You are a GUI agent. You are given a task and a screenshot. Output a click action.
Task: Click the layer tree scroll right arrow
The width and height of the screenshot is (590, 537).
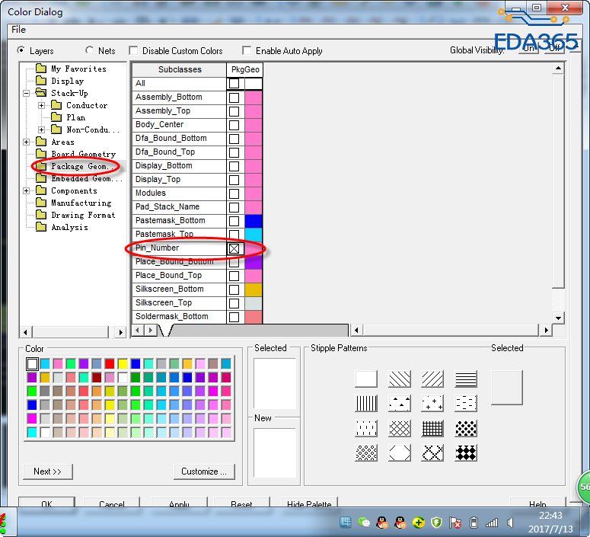120,332
